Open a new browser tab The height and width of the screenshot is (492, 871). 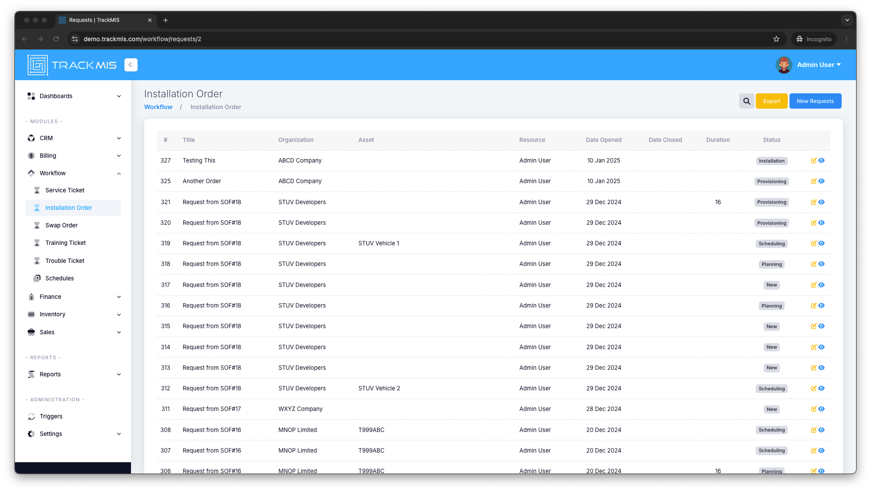(x=166, y=20)
